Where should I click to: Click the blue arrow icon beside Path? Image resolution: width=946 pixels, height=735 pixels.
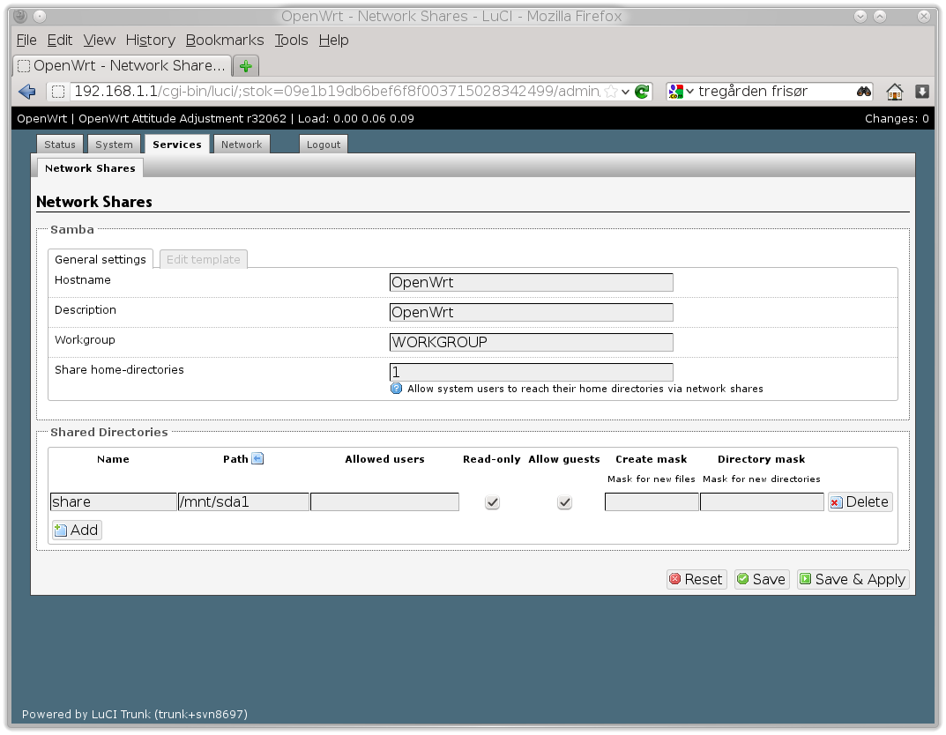257,459
